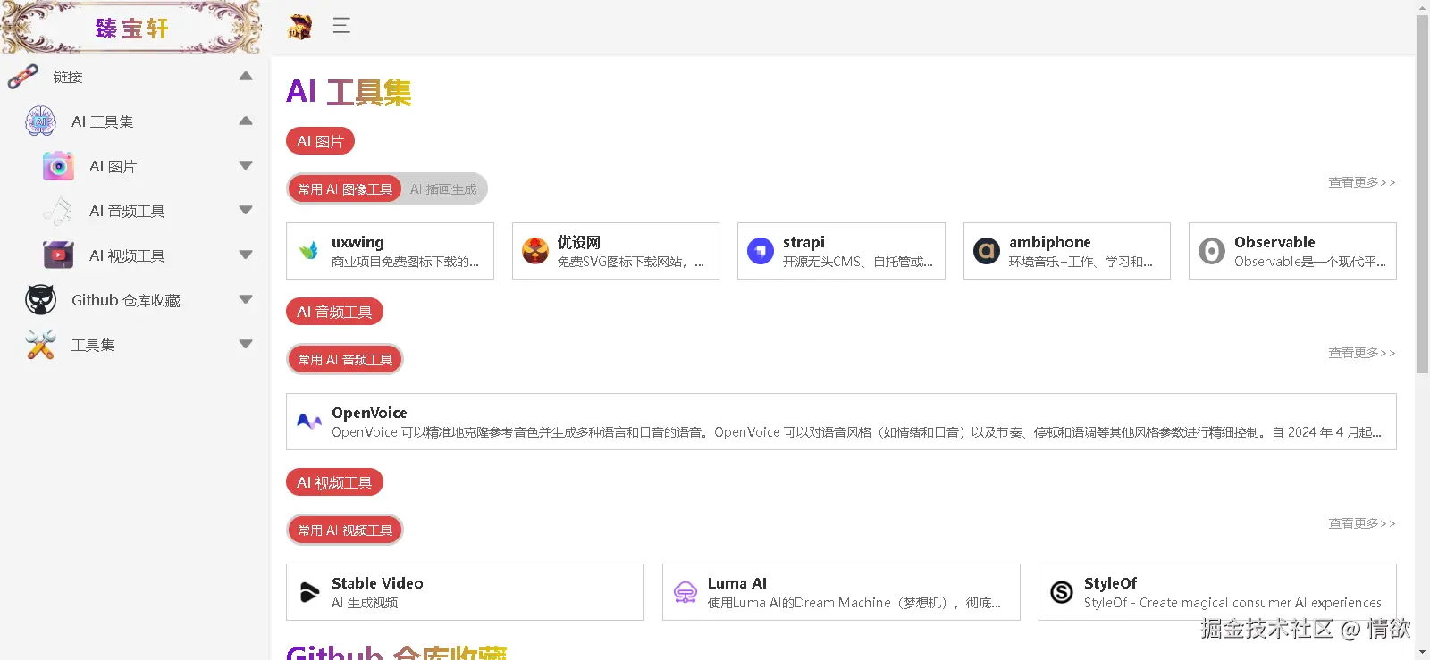
Task: Open the ambiphone card title
Action: (1050, 242)
